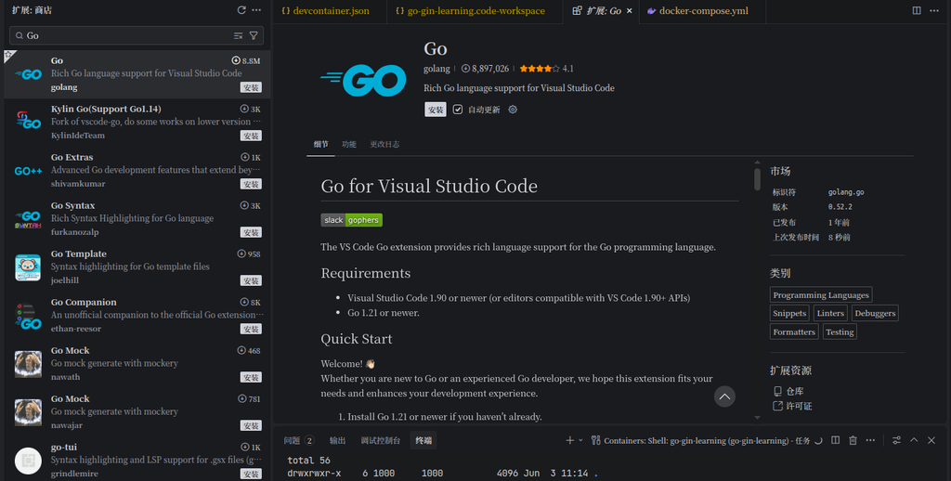Select the 更改日志 changelog tab
951x481 pixels.
pos(384,144)
